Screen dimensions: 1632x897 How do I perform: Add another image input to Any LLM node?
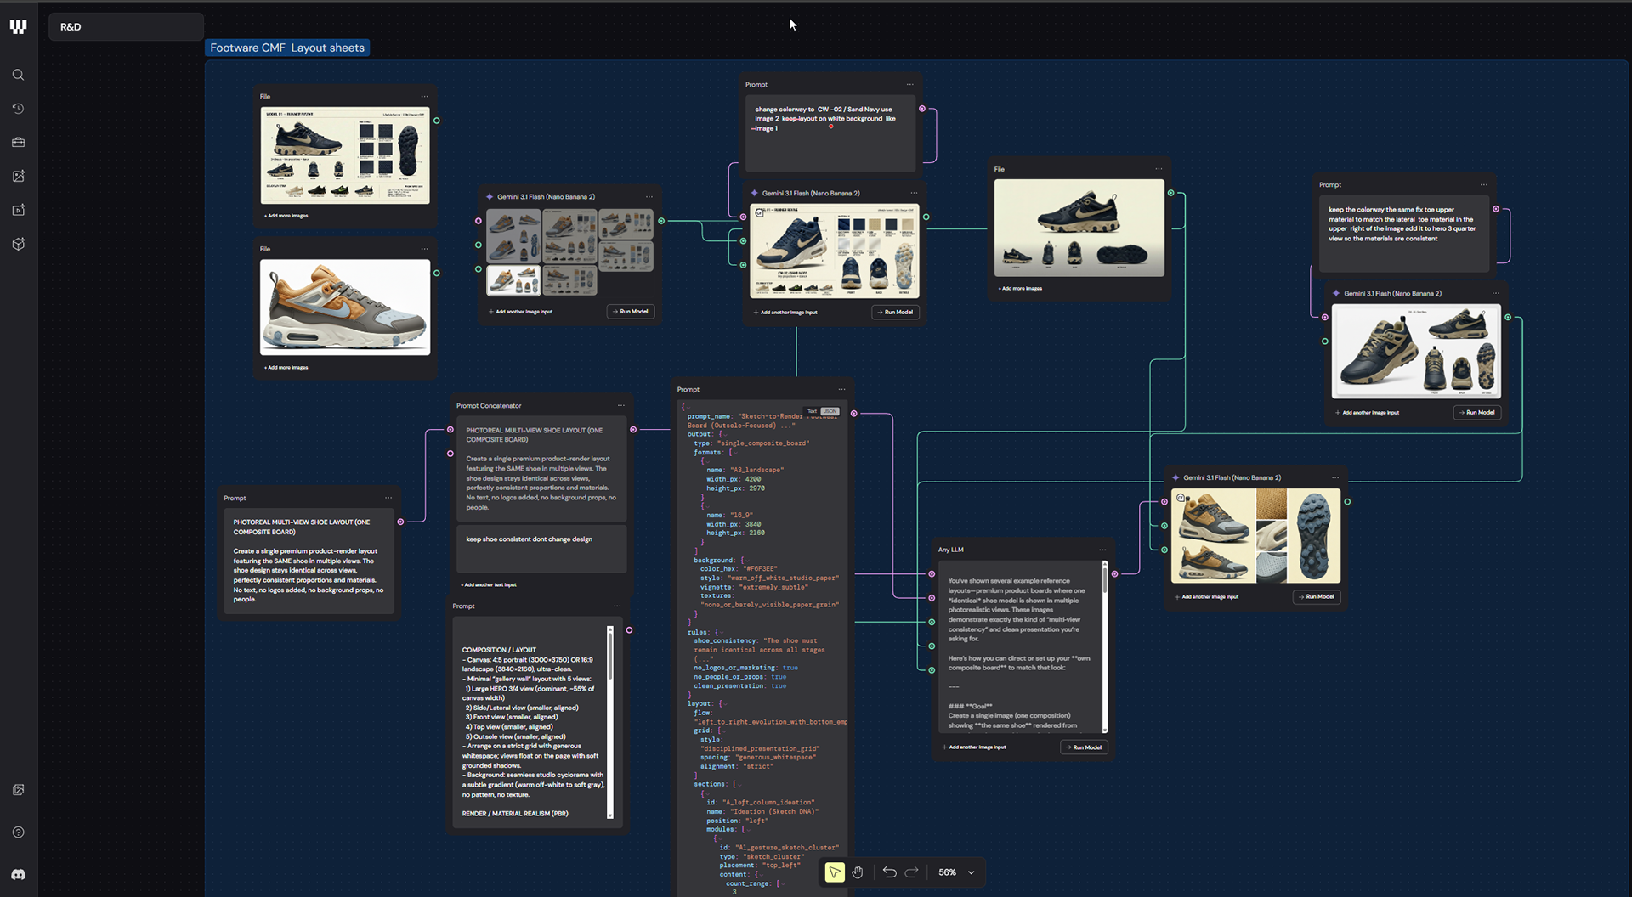pyautogui.click(x=974, y=747)
